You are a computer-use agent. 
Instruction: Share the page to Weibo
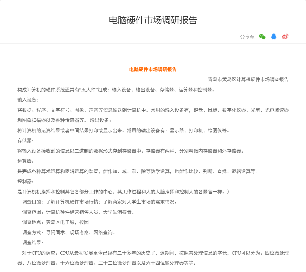[x=285, y=37]
